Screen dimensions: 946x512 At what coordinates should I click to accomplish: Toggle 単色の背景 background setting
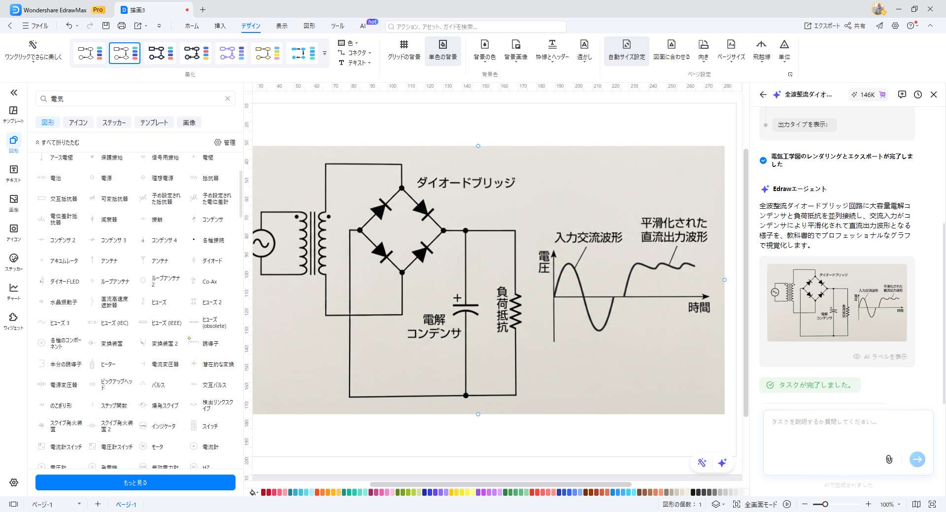point(442,49)
